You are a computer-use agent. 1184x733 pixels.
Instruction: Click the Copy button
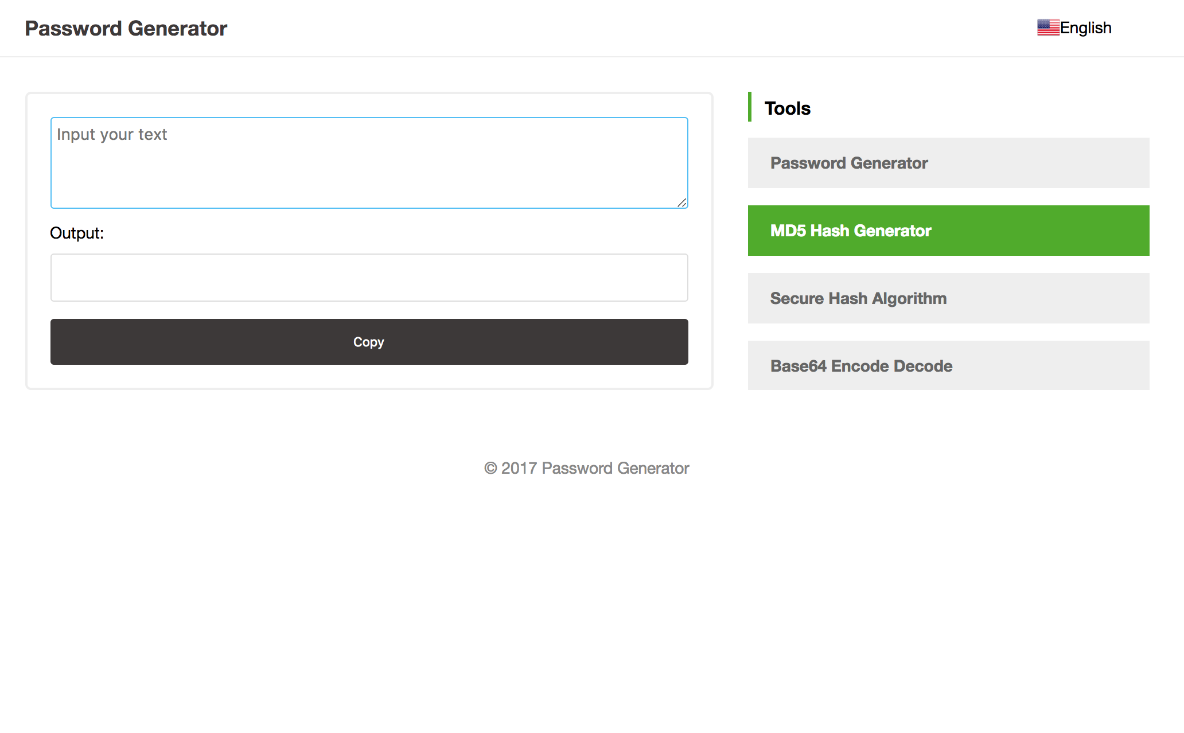pyautogui.click(x=369, y=341)
